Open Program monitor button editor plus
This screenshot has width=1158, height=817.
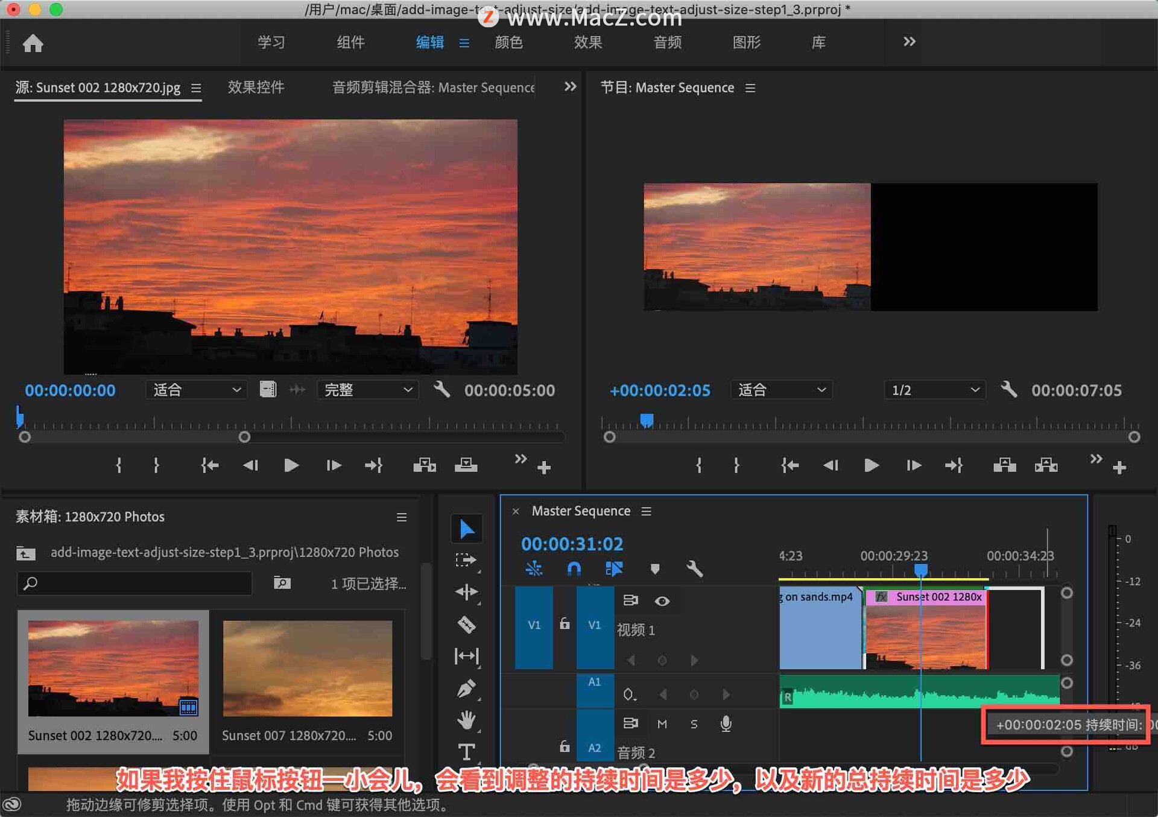tap(1119, 468)
